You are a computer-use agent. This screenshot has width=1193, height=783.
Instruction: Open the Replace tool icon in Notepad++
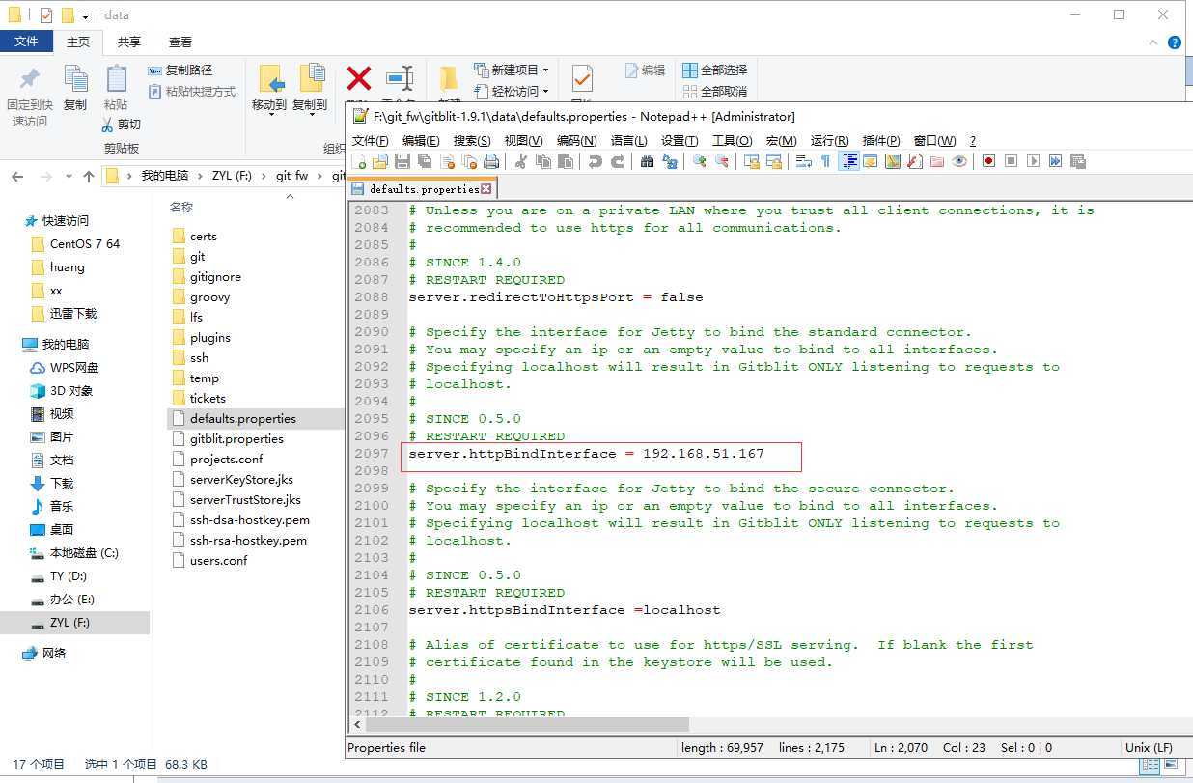(670, 161)
